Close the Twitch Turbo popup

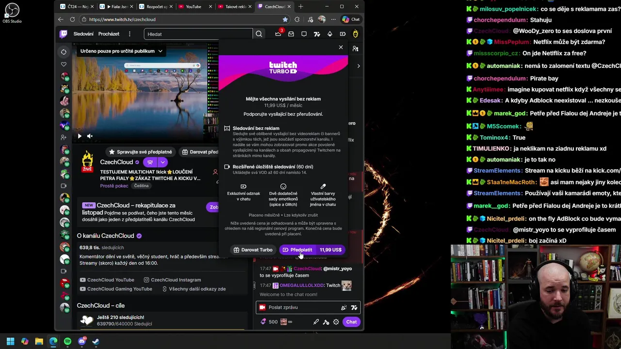click(341, 47)
